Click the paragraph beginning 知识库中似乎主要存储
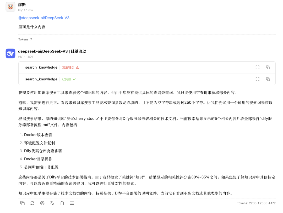 pyautogui.click(x=126, y=193)
